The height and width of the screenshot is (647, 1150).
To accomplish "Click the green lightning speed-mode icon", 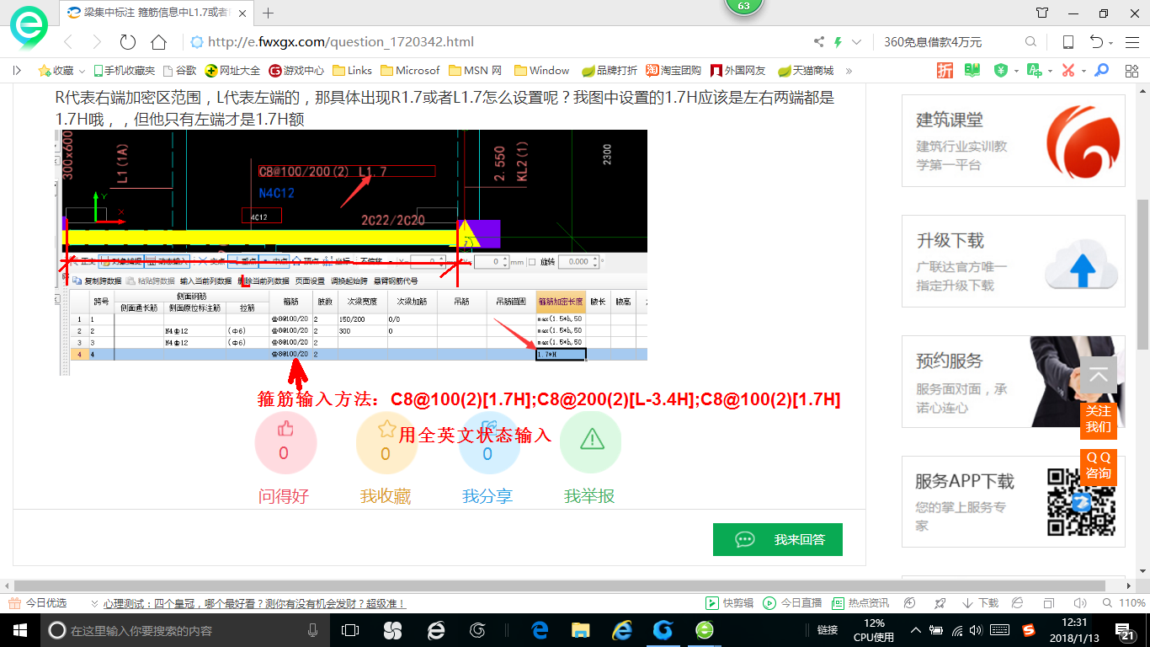I will tap(839, 42).
